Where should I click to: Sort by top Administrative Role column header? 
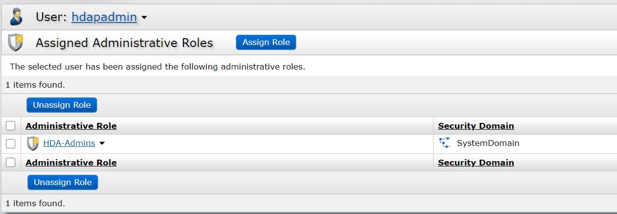[71, 126]
